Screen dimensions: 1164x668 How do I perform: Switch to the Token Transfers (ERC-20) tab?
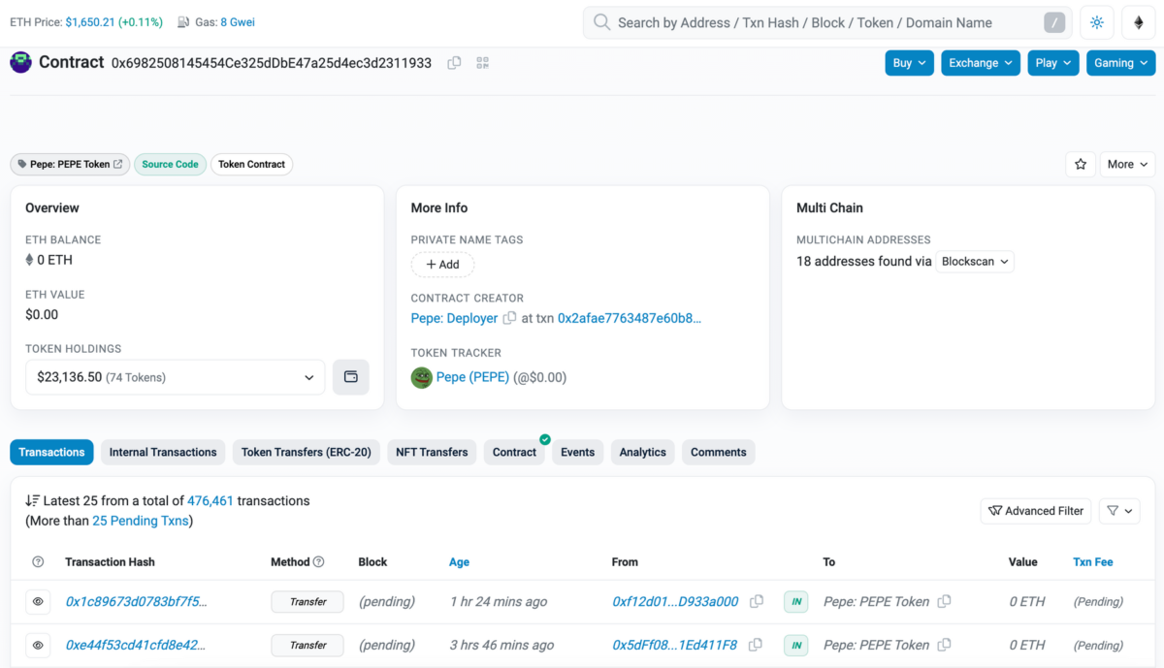[x=306, y=452]
